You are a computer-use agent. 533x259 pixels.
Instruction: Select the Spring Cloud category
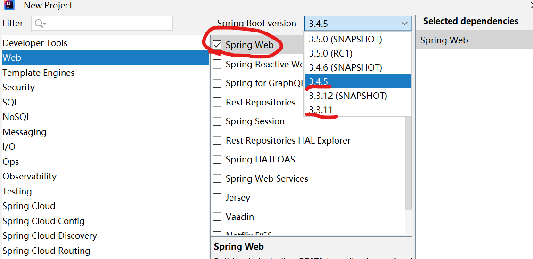106,206
